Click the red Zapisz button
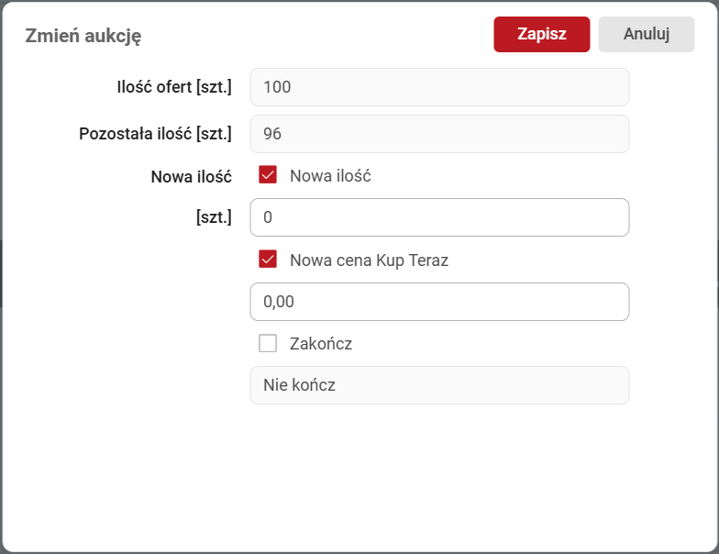Viewport: 719px width, 554px height. (x=541, y=35)
